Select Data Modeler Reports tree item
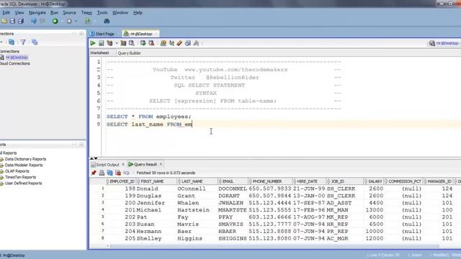 (24, 165)
